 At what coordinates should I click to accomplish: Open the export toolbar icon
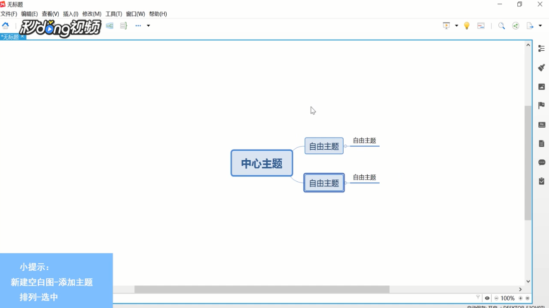click(x=530, y=26)
